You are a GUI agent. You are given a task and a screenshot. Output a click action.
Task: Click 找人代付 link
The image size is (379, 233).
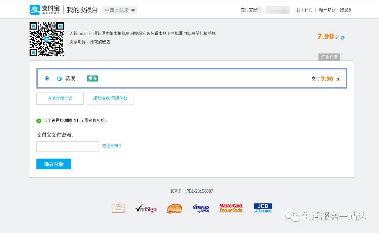[304, 10]
